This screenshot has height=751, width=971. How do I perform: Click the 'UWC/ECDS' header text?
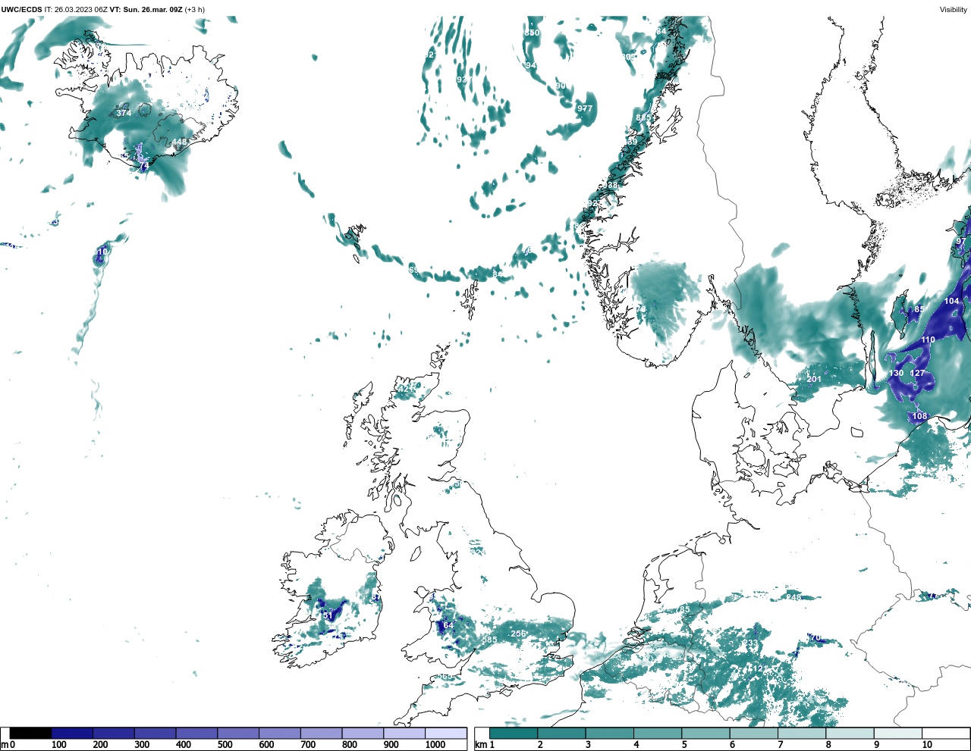point(20,10)
